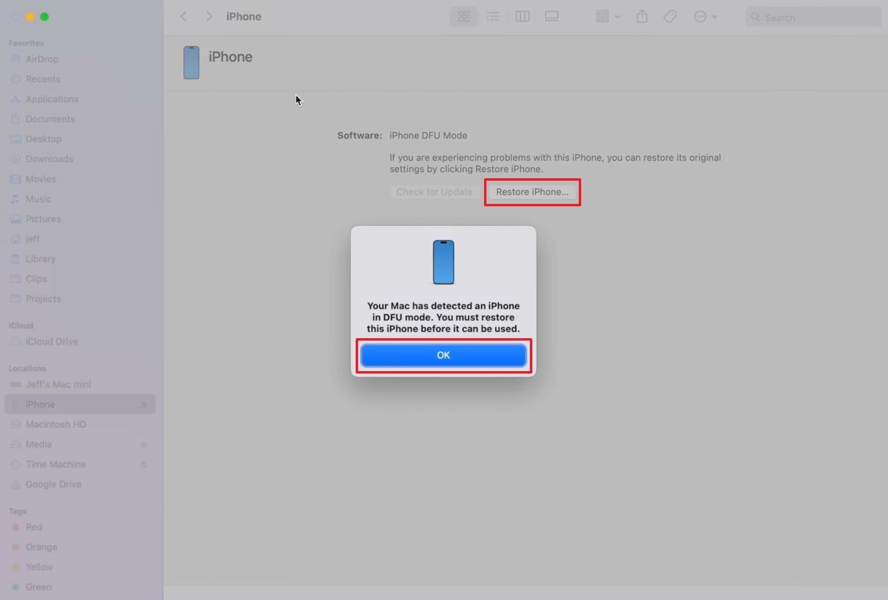Image resolution: width=888 pixels, height=600 pixels.
Task: Switch to list view
Action: click(493, 17)
